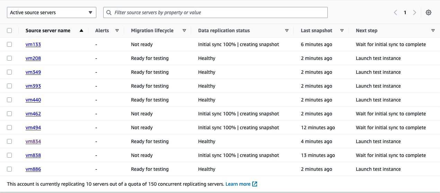The height and width of the screenshot is (193, 440).
Task: Open the table preferences gear icon
Action: [429, 12]
